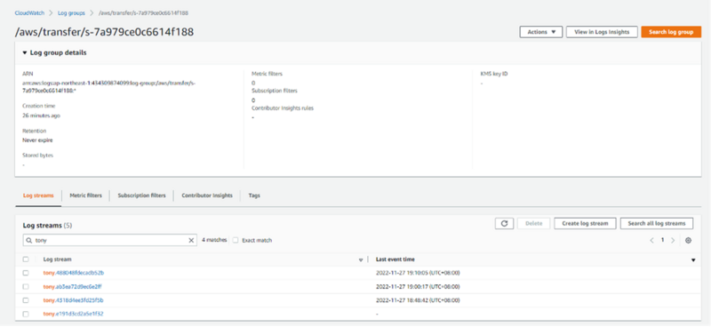This screenshot has width=711, height=327.
Task: Check the tony.ab3ea72d9ec6e2ff stream row
Action: click(x=26, y=287)
